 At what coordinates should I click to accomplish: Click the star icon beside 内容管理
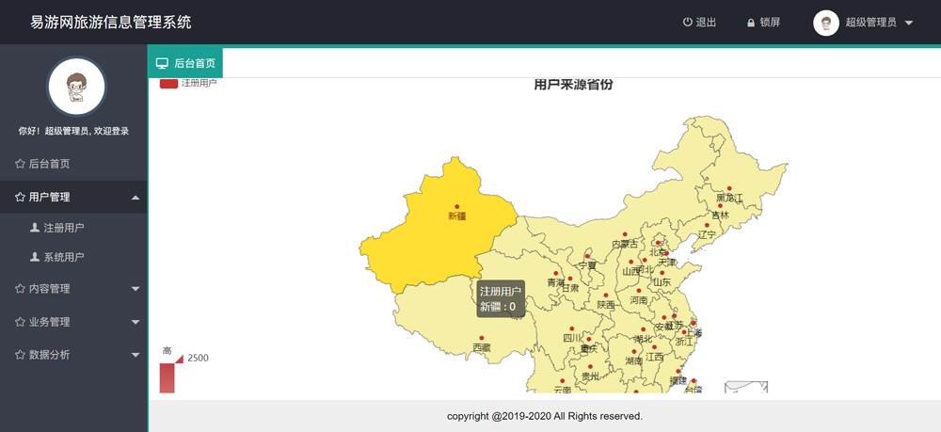tap(20, 289)
